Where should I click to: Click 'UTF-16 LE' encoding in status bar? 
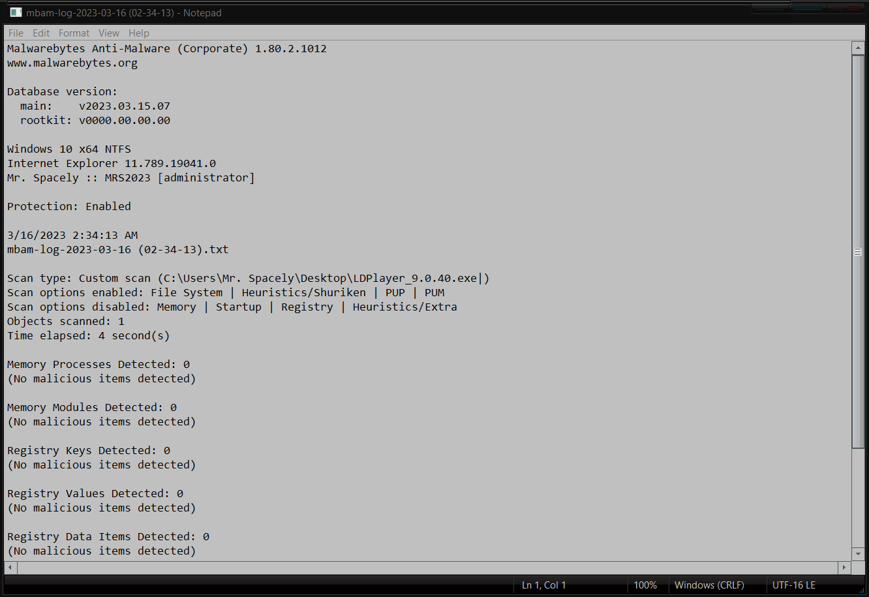point(793,585)
